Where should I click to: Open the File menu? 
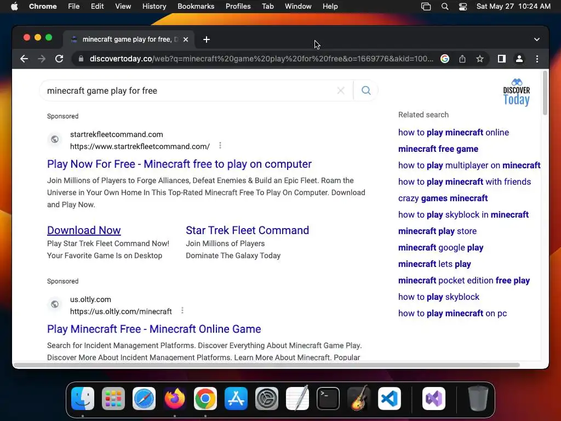point(74,6)
